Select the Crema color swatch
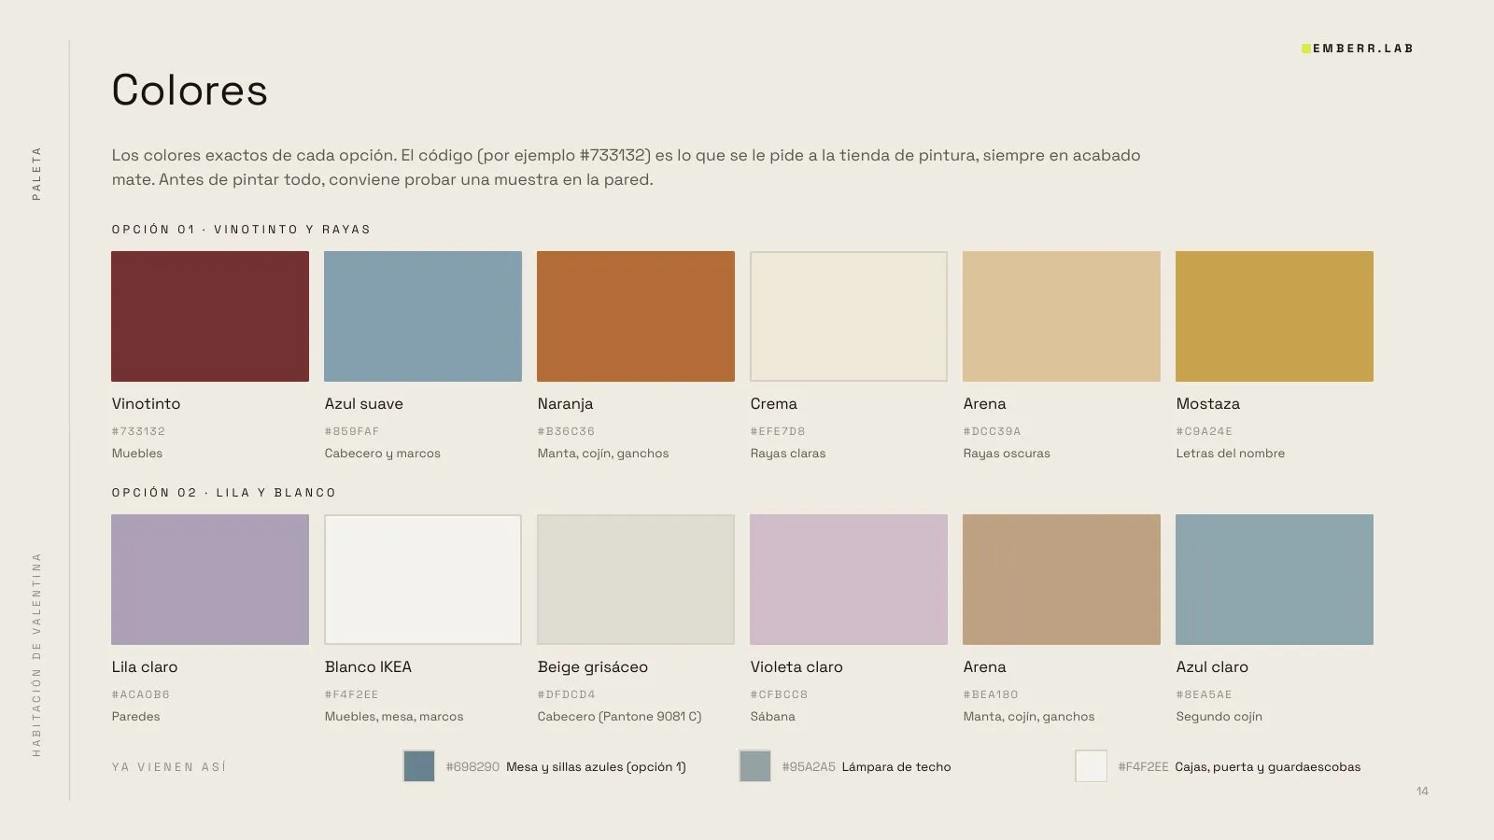The image size is (1494, 840). pyautogui.click(x=849, y=316)
